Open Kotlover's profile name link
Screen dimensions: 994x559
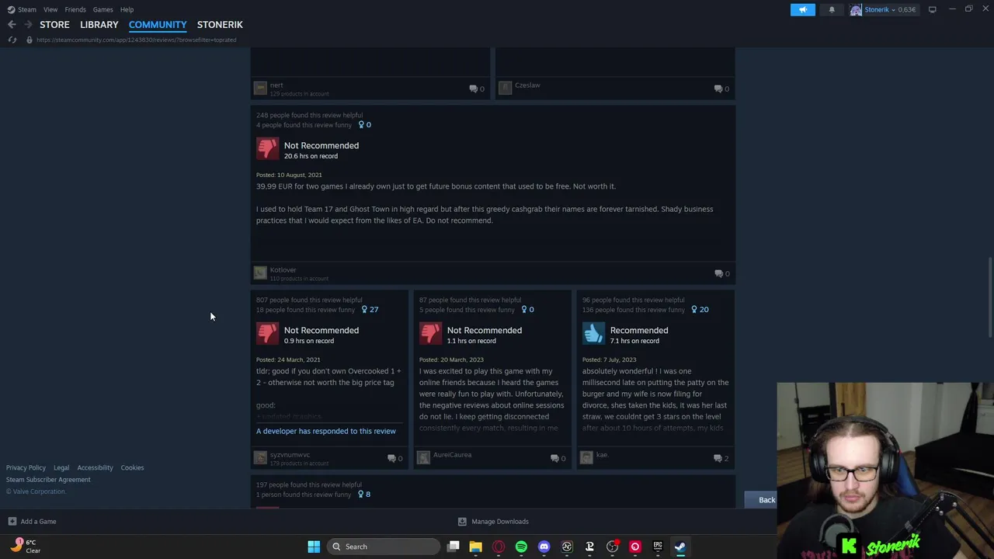click(x=283, y=269)
